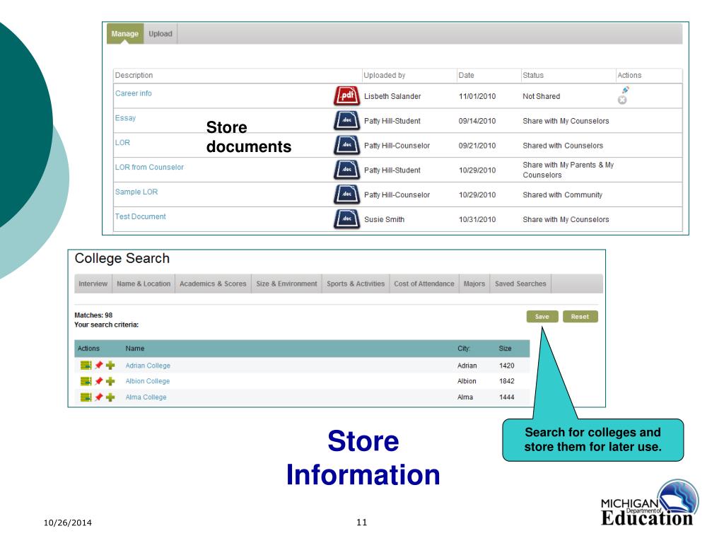Delete Career info document with X icon
Screen dimensions: 724x543
click(622, 100)
